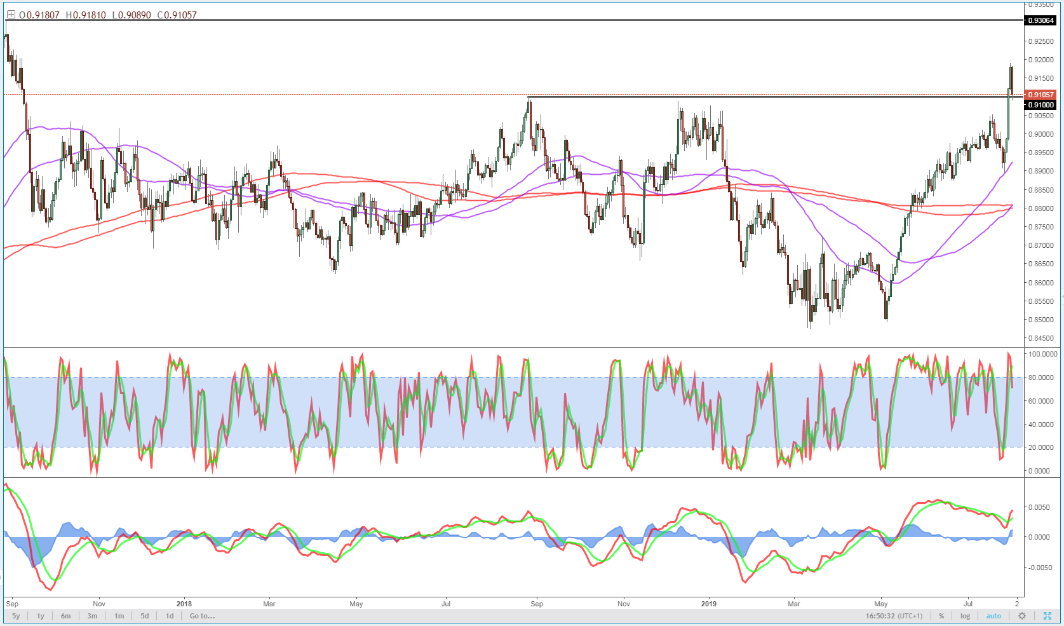Toggle auto scale option

point(993,616)
